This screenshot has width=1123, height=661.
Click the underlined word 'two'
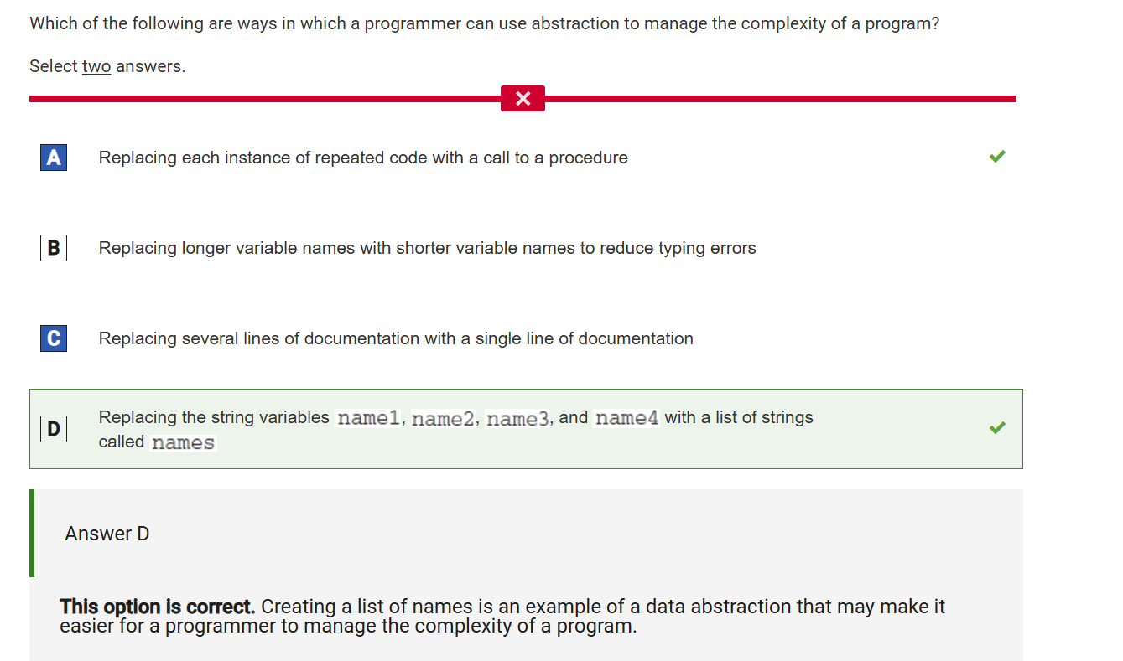96,66
